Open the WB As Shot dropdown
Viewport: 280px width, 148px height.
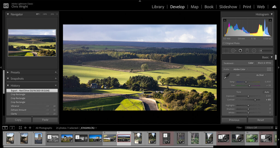click(261, 75)
